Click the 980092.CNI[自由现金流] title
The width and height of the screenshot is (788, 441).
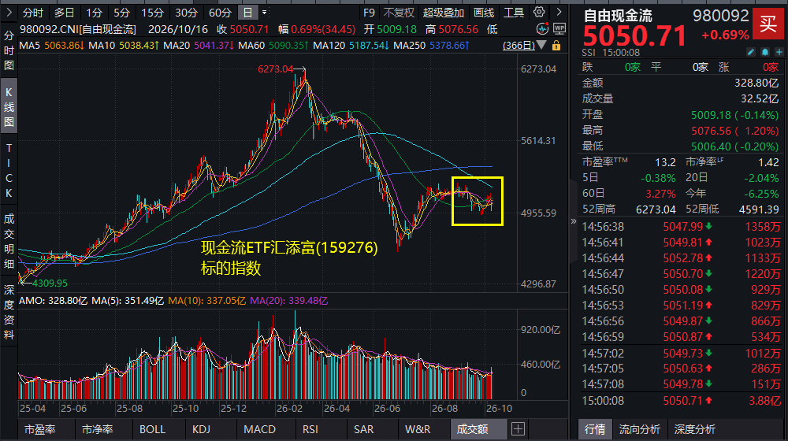point(77,30)
